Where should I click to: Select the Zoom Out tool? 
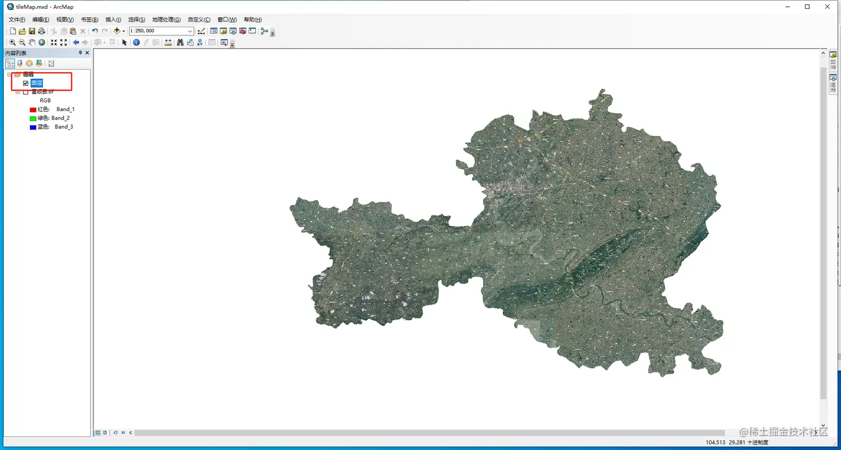pyautogui.click(x=22, y=42)
